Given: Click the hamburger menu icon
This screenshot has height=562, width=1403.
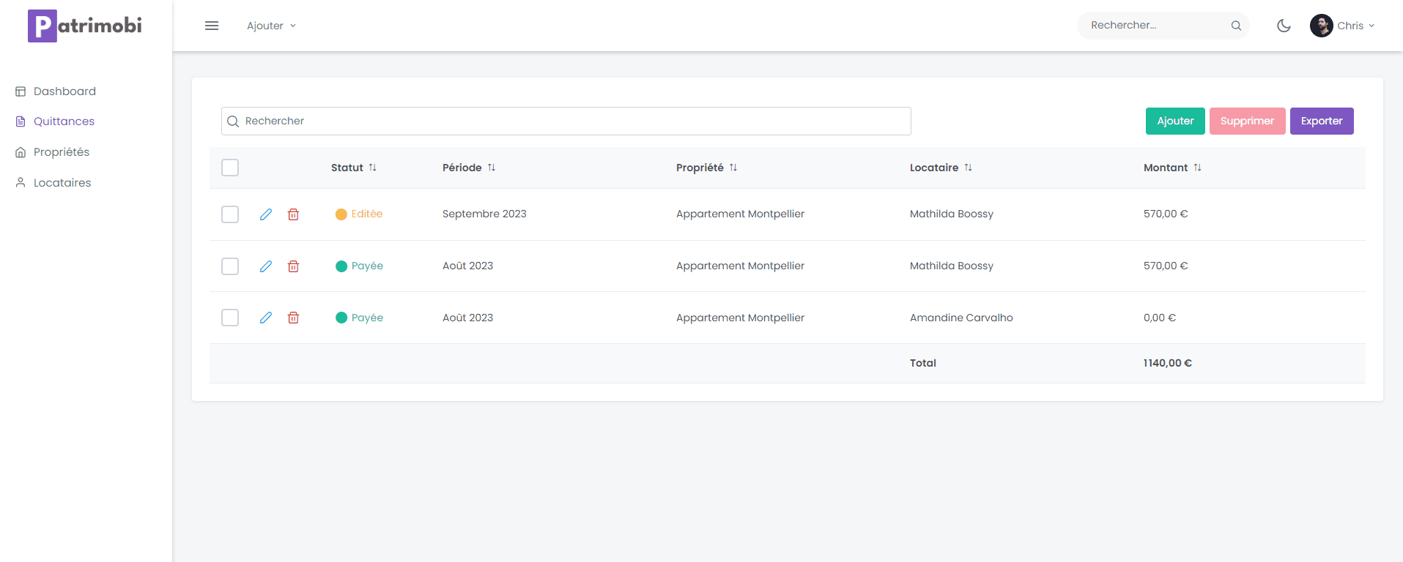Looking at the screenshot, I should 212,26.
